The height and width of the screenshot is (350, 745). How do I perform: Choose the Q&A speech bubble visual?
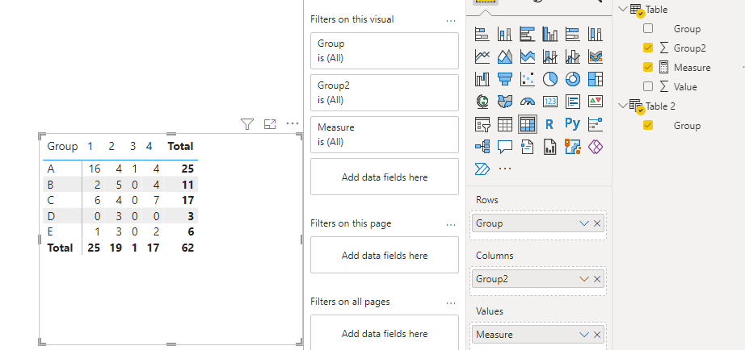tap(504, 147)
